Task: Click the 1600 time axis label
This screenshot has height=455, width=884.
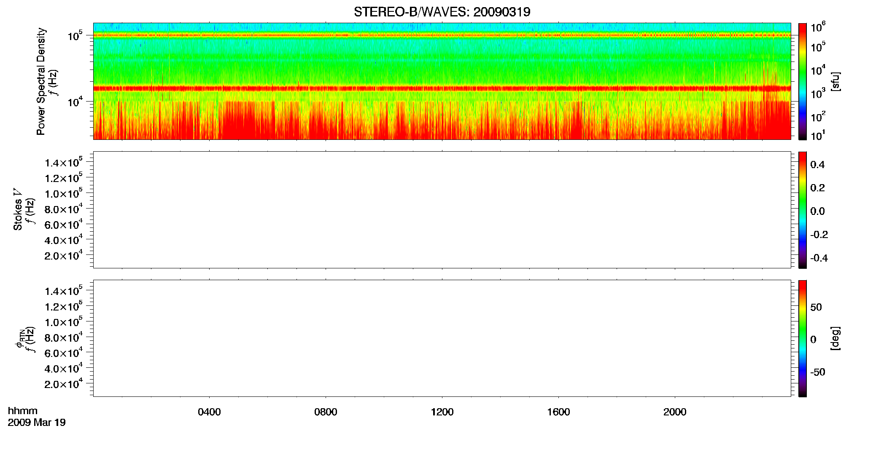Action: click(558, 412)
